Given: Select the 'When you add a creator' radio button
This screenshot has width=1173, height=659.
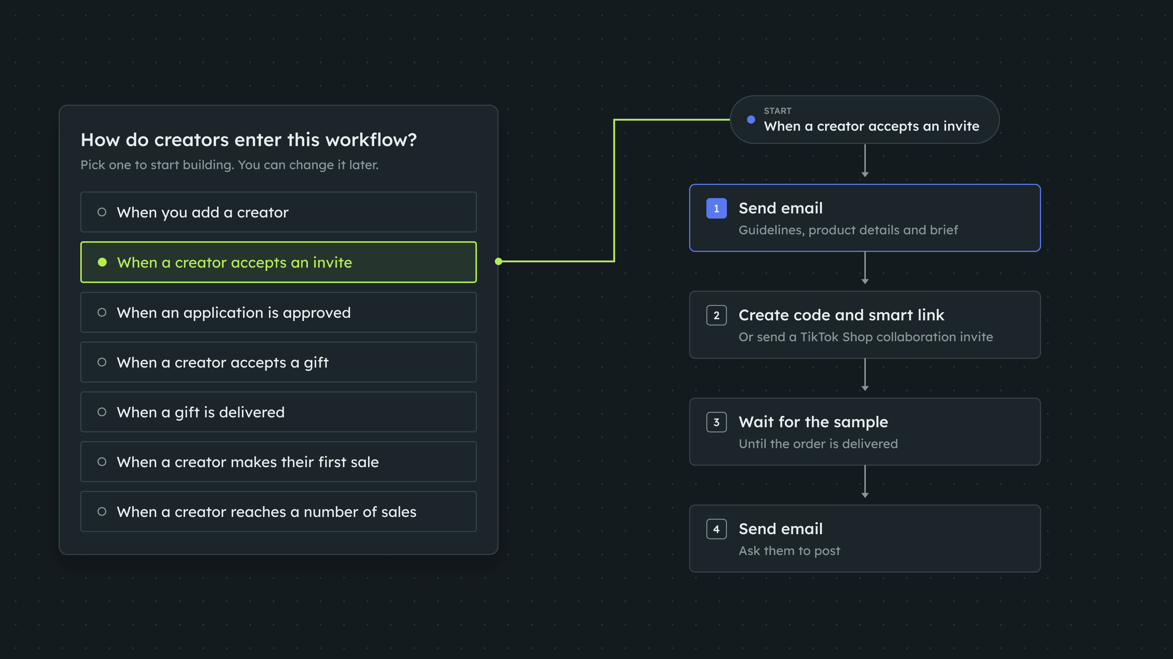Looking at the screenshot, I should click(102, 212).
